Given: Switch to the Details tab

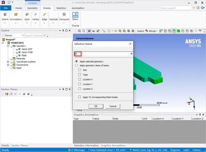Looking at the screenshot, I should coord(5,145).
